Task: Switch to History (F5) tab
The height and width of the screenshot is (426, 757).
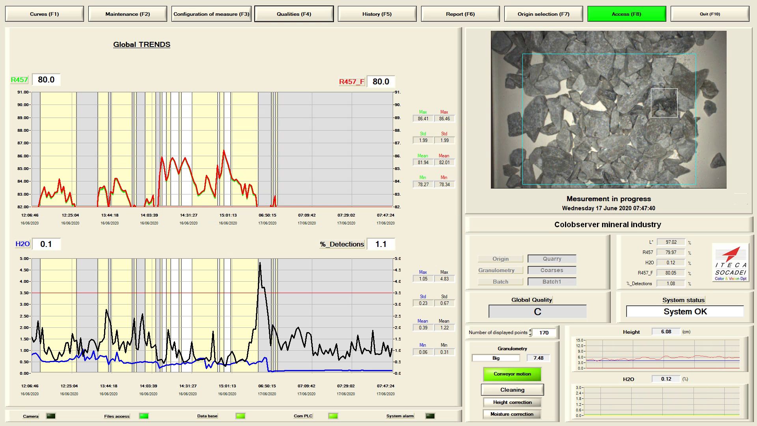Action: pyautogui.click(x=377, y=14)
